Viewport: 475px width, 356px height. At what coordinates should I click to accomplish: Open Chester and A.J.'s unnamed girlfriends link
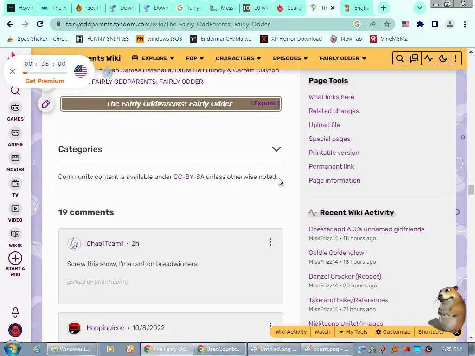pos(366,229)
